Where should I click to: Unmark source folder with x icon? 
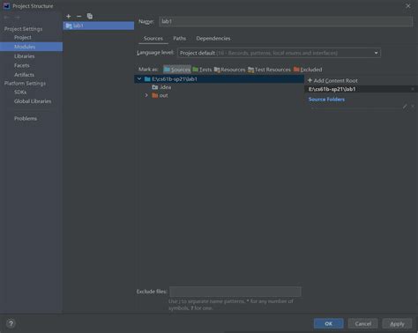(413, 107)
